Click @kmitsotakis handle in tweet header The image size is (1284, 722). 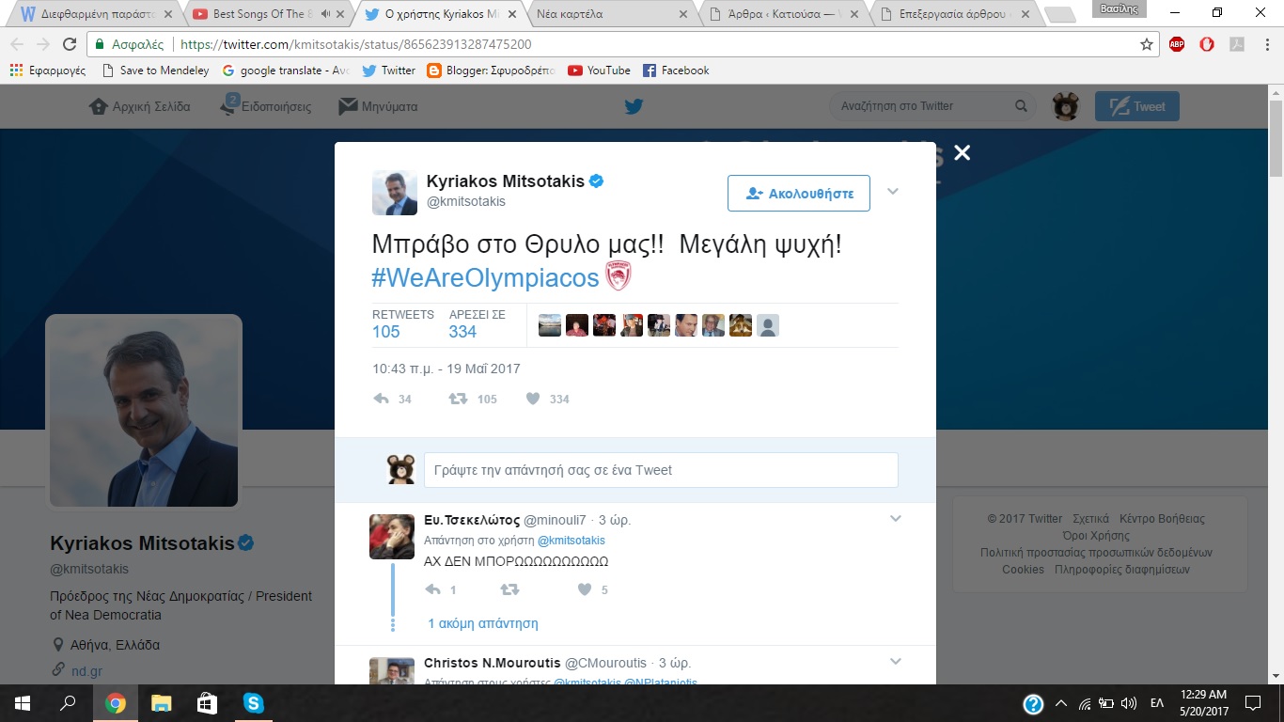pos(466,201)
